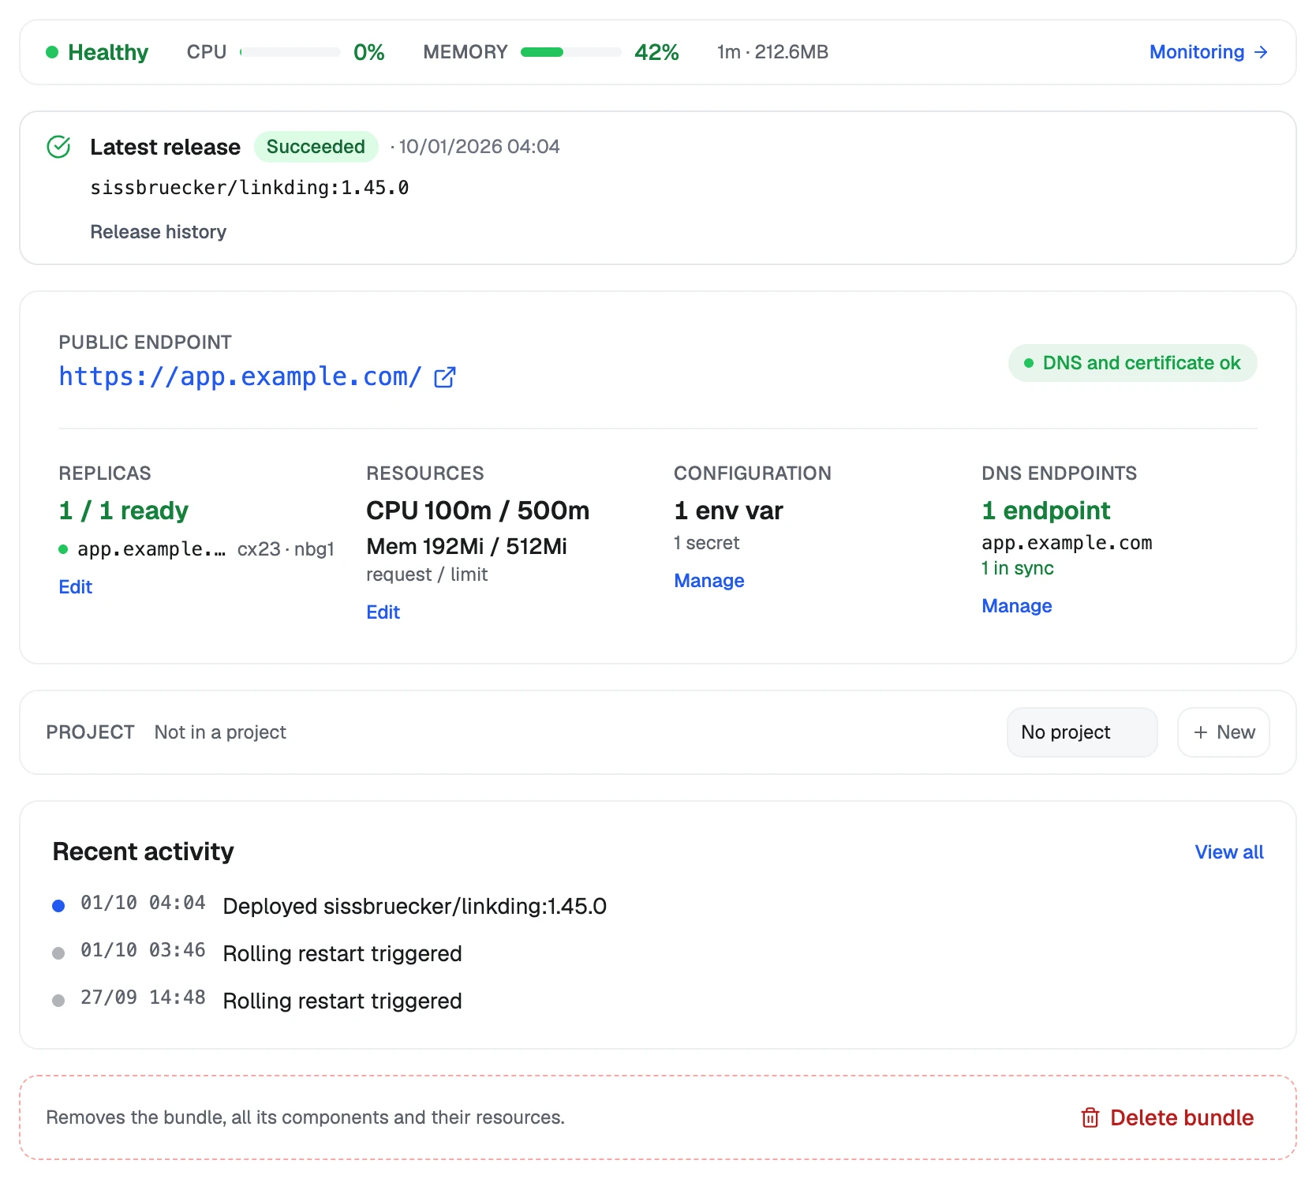Click the CPU 100m / 500m value

(x=478, y=511)
